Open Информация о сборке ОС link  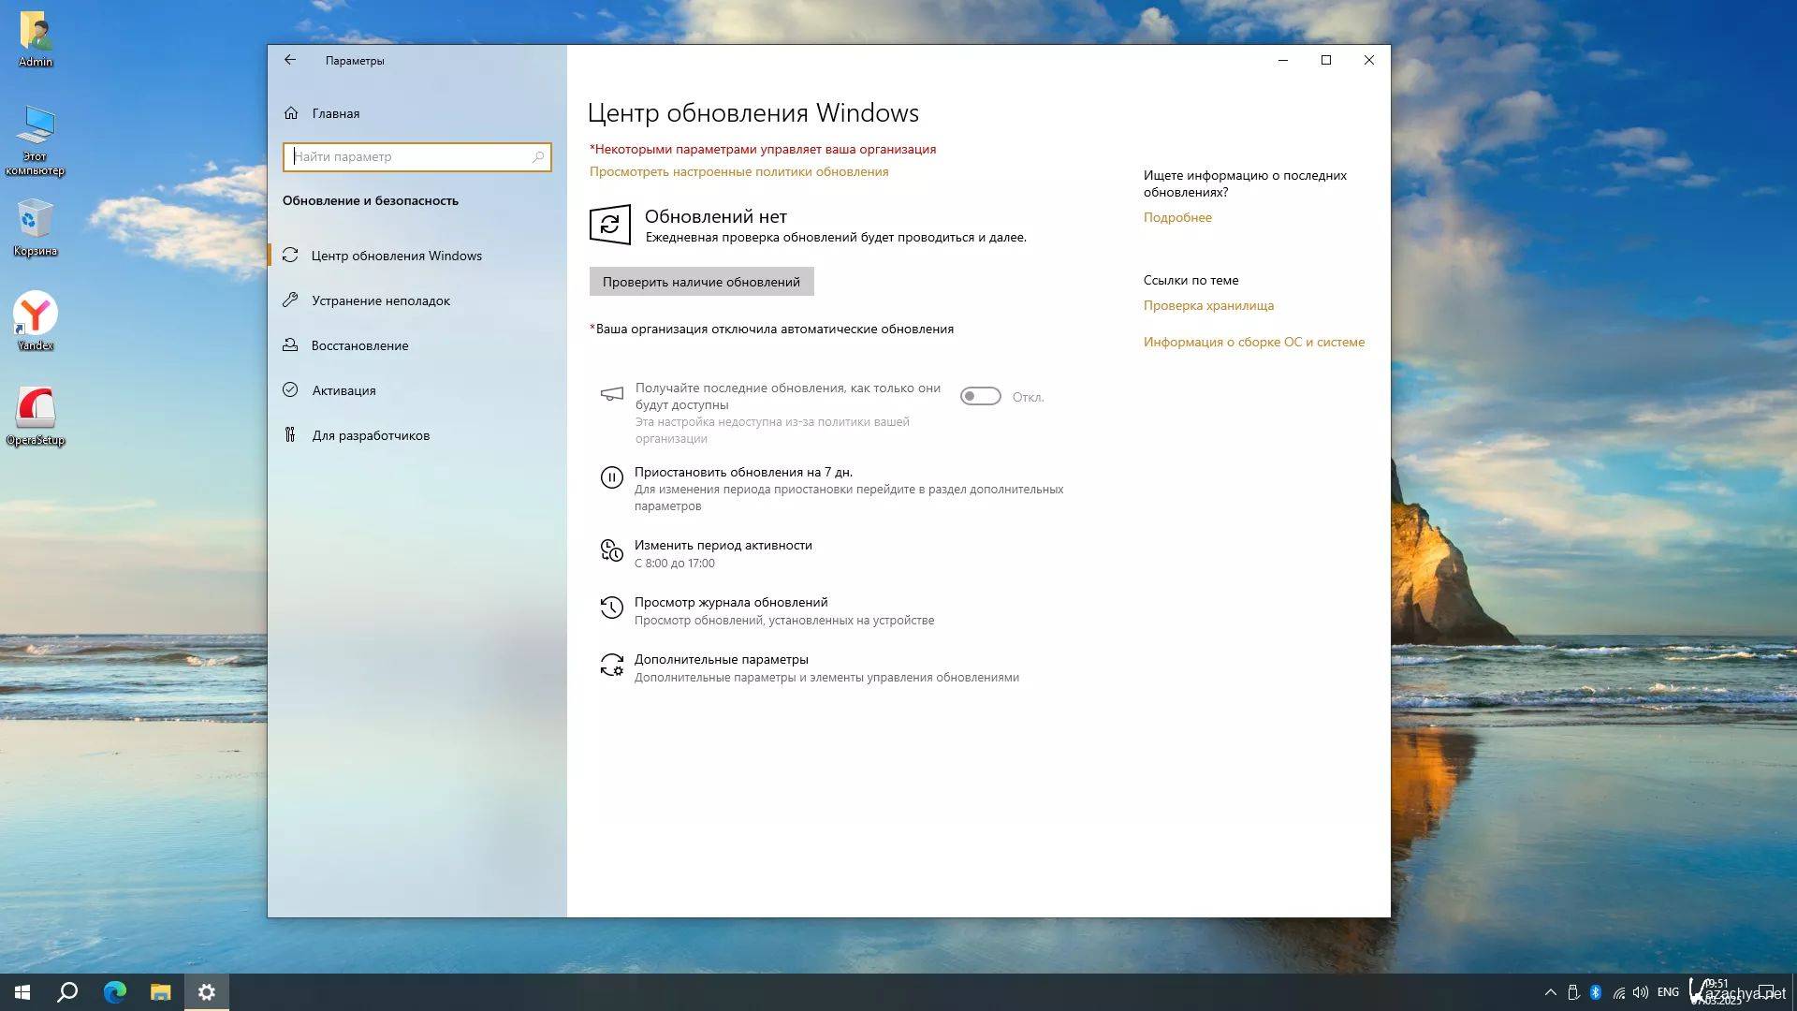coord(1253,342)
